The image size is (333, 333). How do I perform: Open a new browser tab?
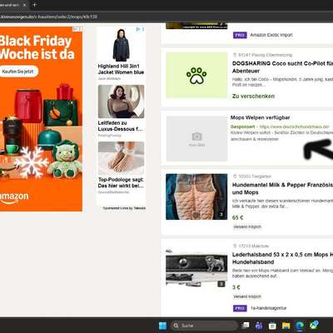[34, 5]
